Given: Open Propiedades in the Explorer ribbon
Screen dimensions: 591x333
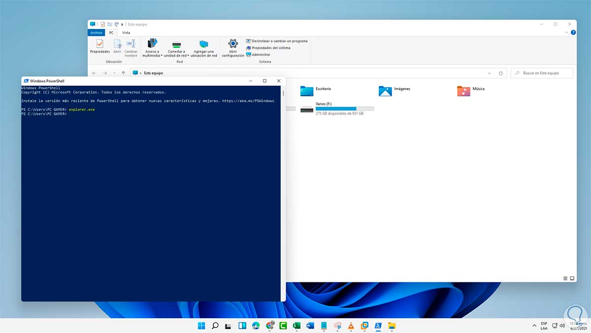Looking at the screenshot, I should (x=100, y=47).
